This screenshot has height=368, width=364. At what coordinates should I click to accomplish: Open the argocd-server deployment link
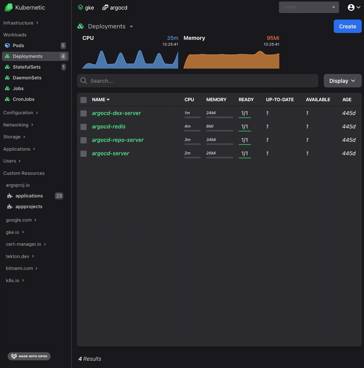[x=110, y=153]
